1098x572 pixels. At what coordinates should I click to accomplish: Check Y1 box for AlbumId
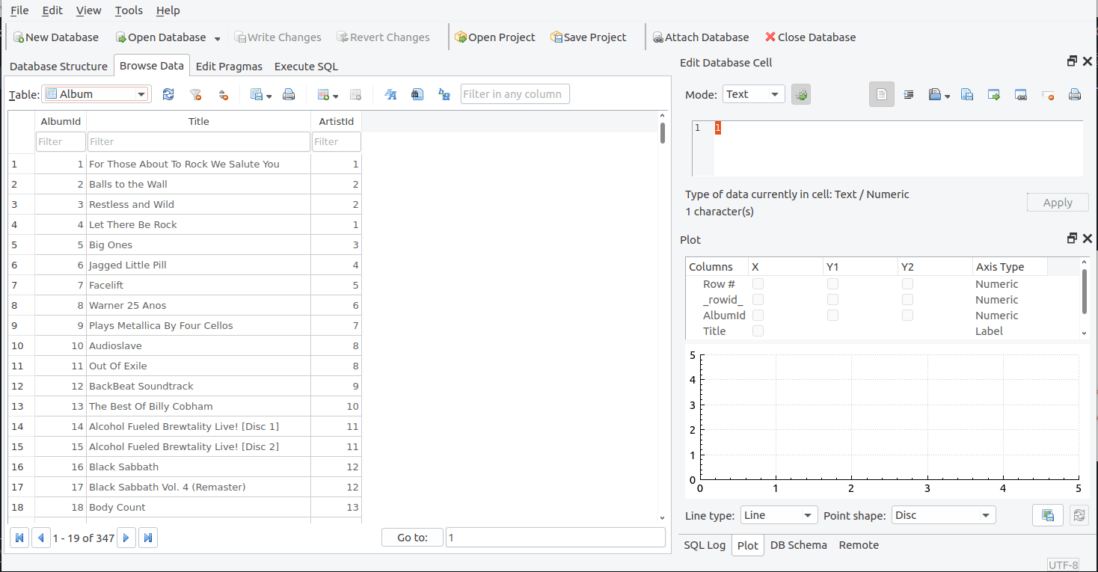pyautogui.click(x=832, y=316)
